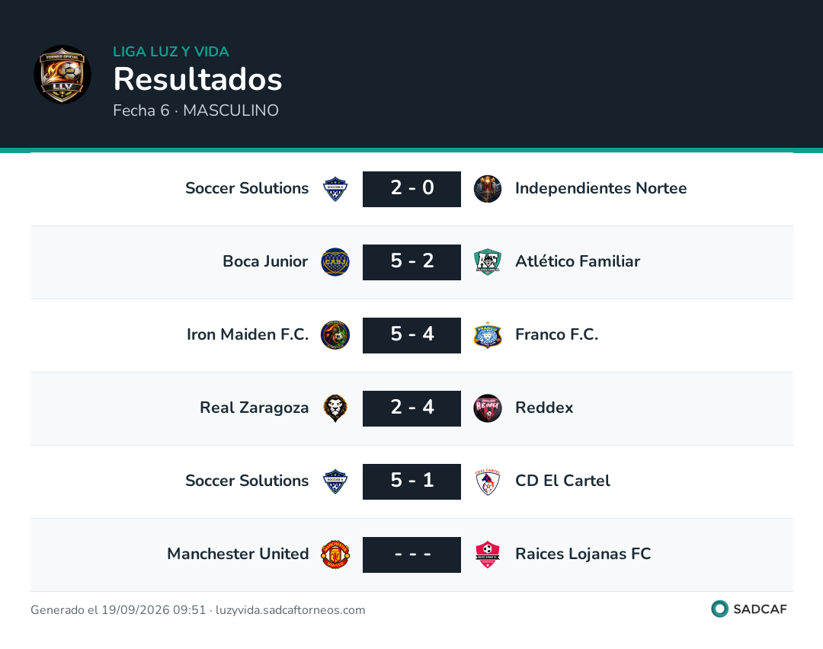Click the Independientes Nortee team crest
This screenshot has width=823, height=649.
(488, 189)
